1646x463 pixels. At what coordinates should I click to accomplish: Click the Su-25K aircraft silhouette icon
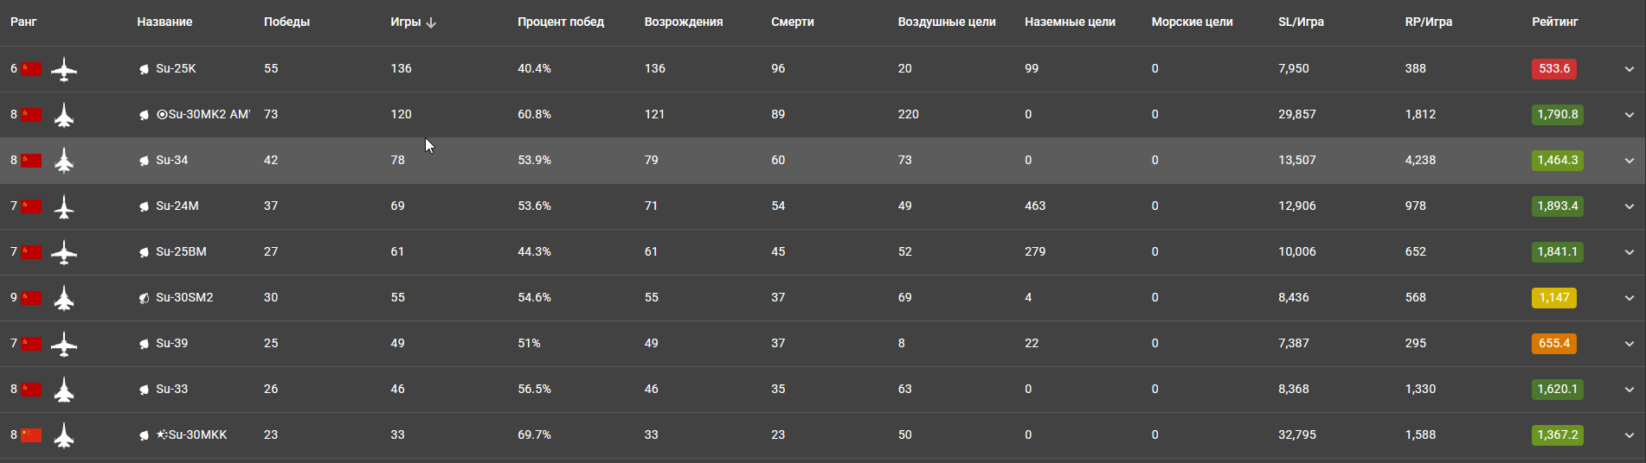(64, 69)
